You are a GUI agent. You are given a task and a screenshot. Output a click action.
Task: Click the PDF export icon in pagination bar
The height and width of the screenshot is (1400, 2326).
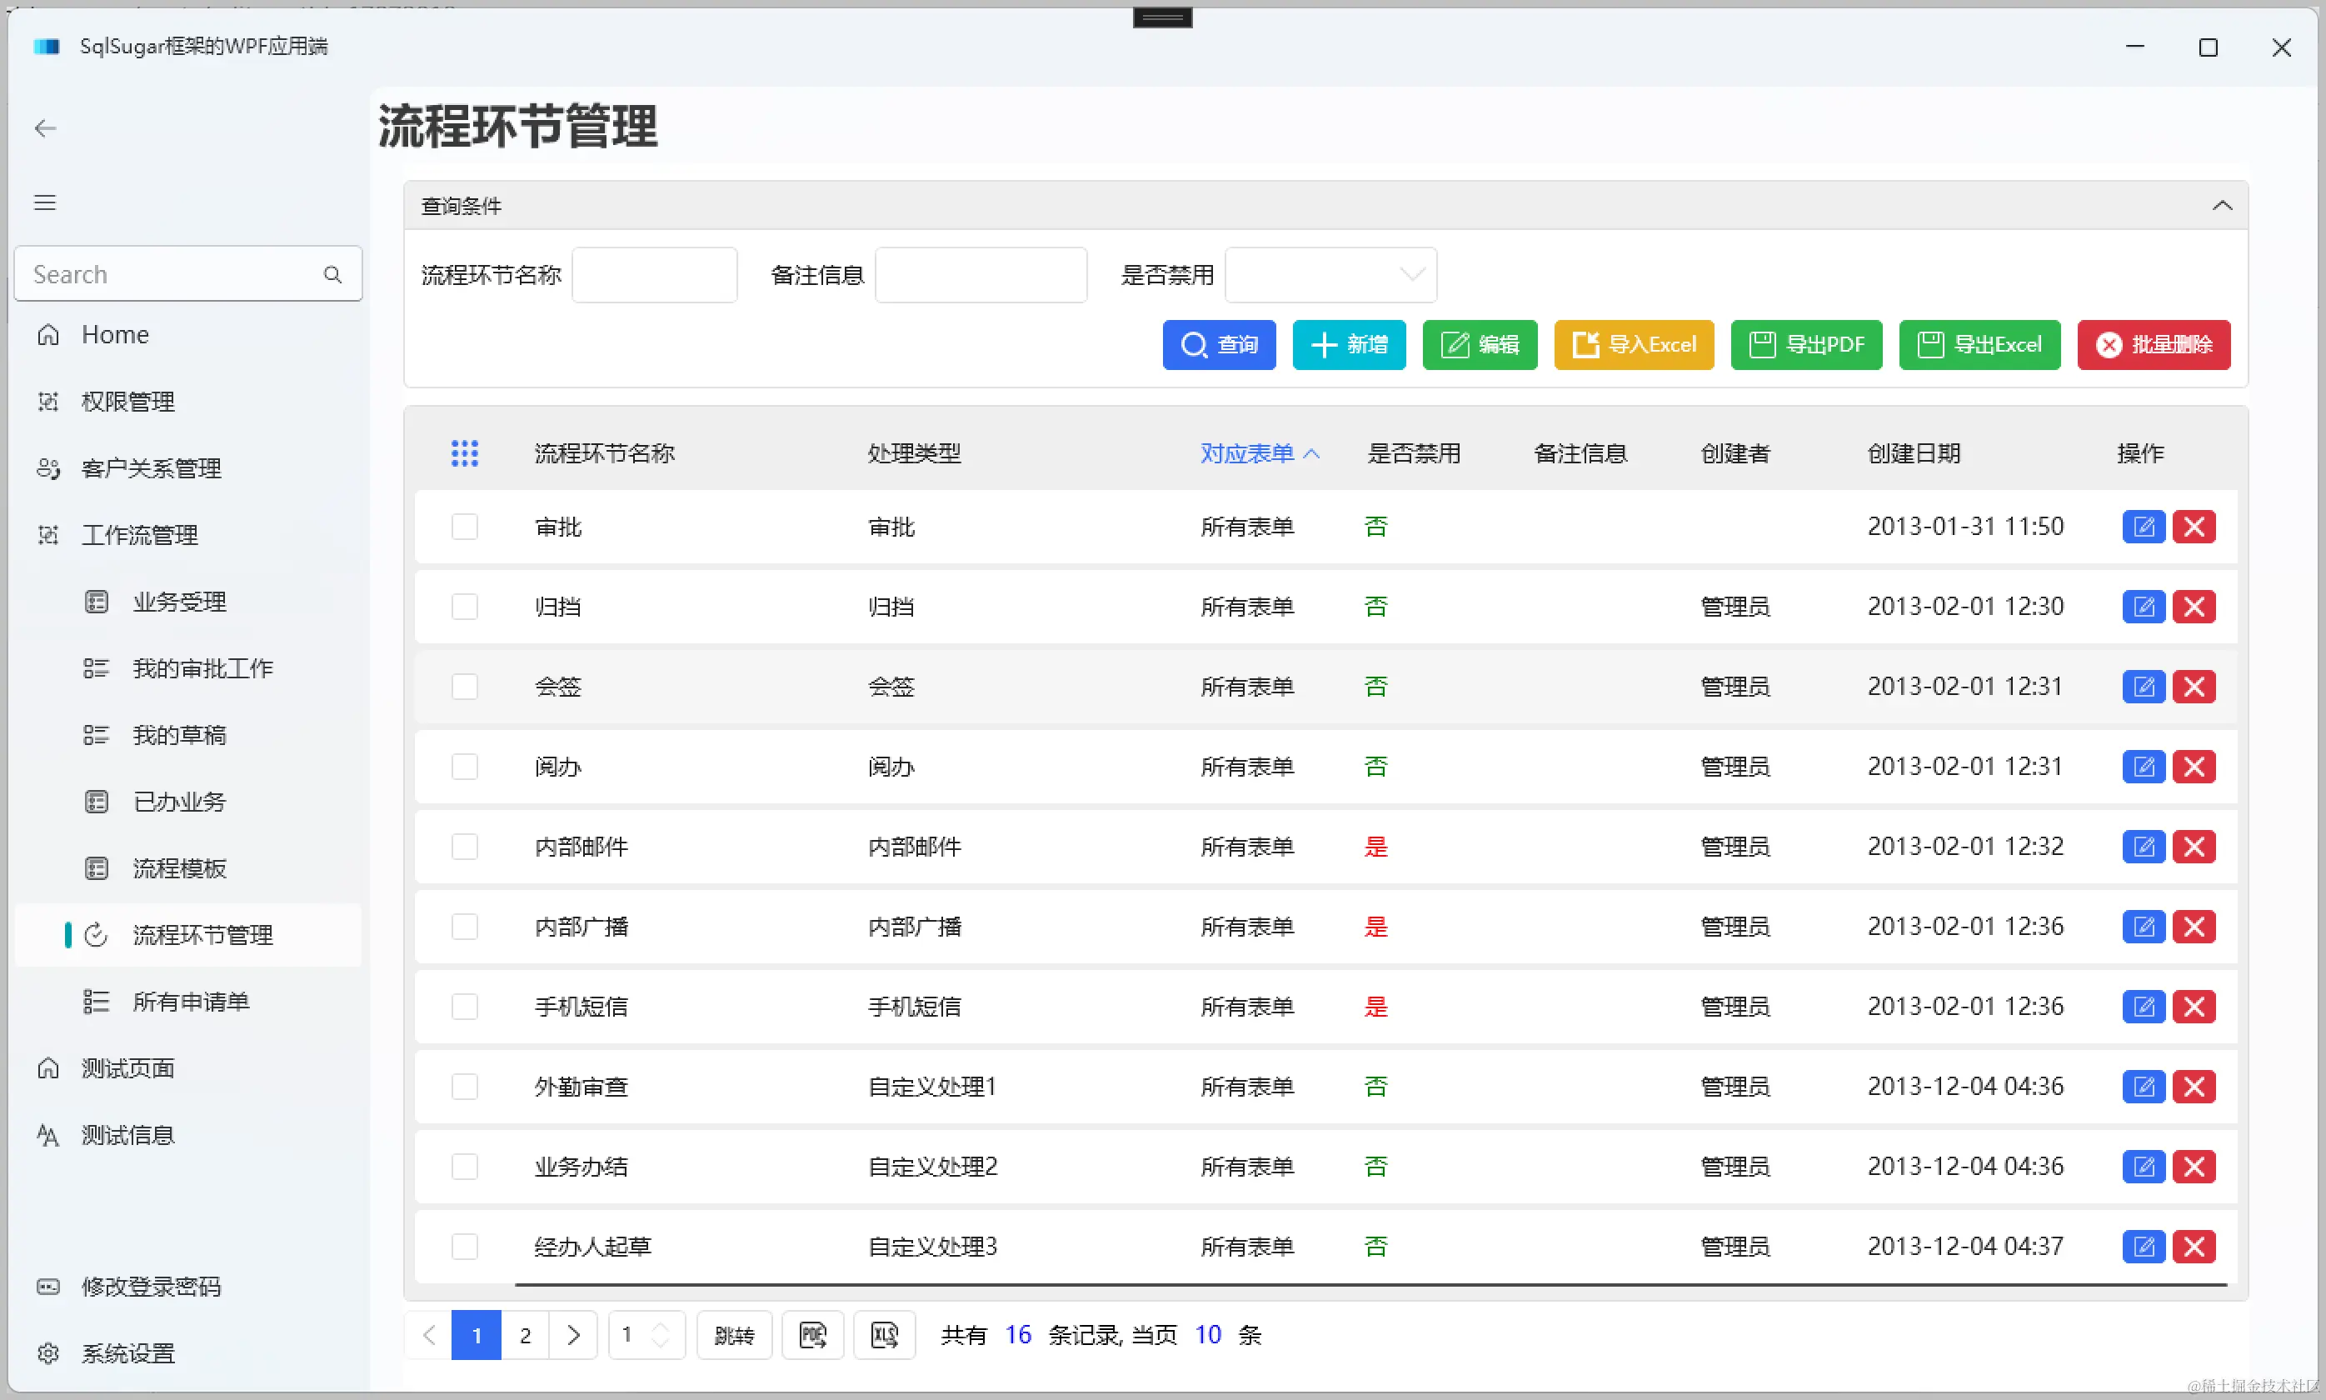point(811,1335)
